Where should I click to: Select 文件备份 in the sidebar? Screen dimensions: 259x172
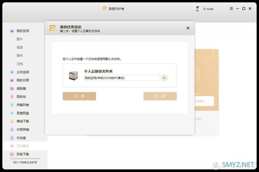tap(23, 146)
